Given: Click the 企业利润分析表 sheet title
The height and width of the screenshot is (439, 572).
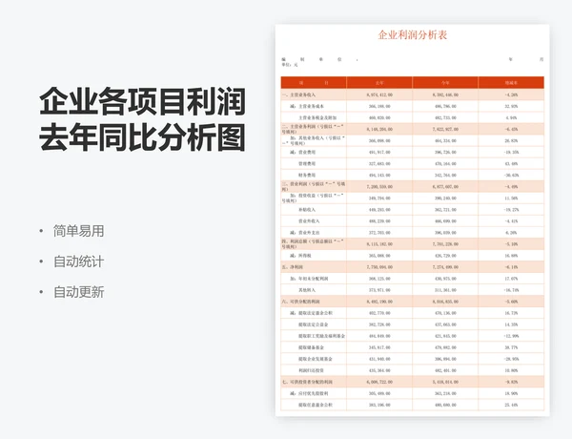Looking at the screenshot, I should point(413,35).
